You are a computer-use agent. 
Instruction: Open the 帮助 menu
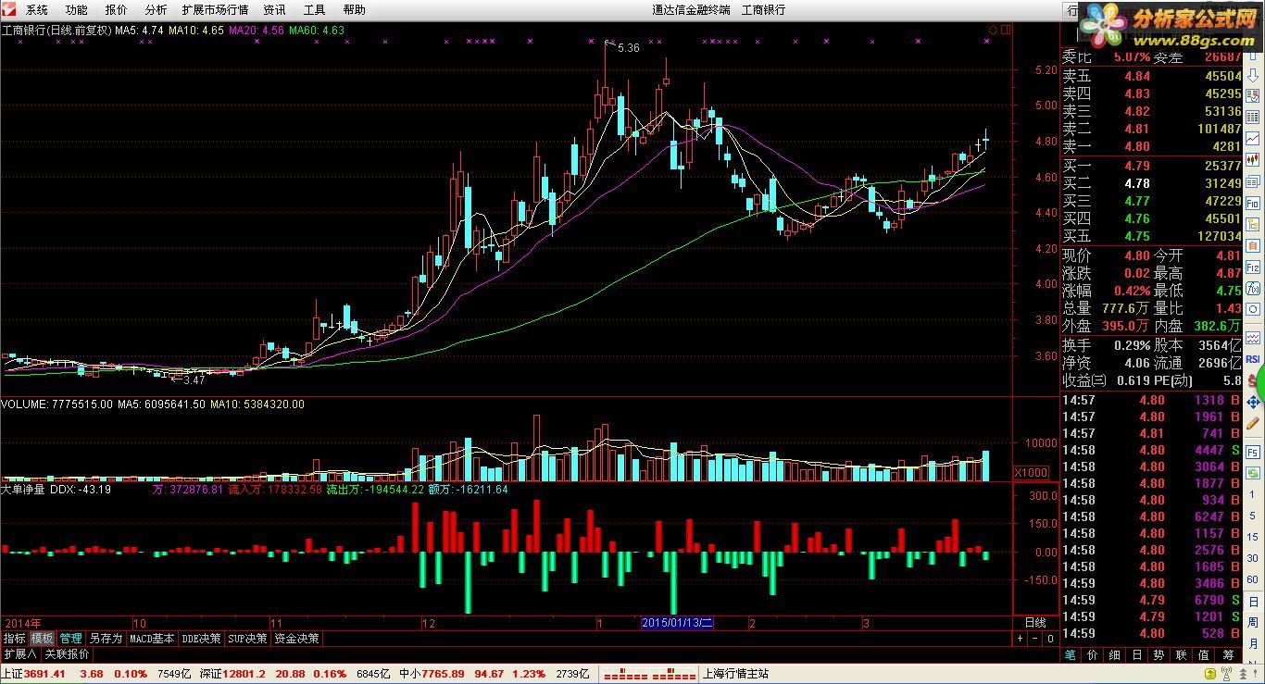[x=354, y=10]
